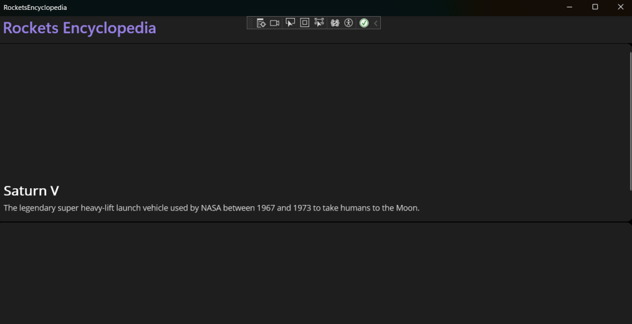Activate the Select Element tool
The width and height of the screenshot is (632, 324).
click(290, 23)
